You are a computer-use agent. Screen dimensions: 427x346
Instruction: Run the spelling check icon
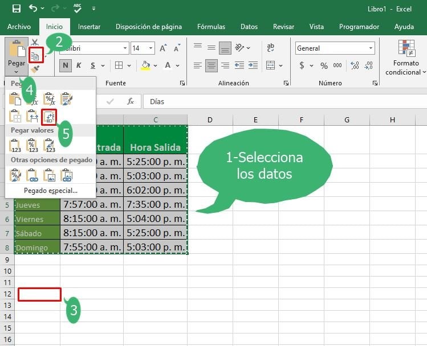[x=78, y=9]
